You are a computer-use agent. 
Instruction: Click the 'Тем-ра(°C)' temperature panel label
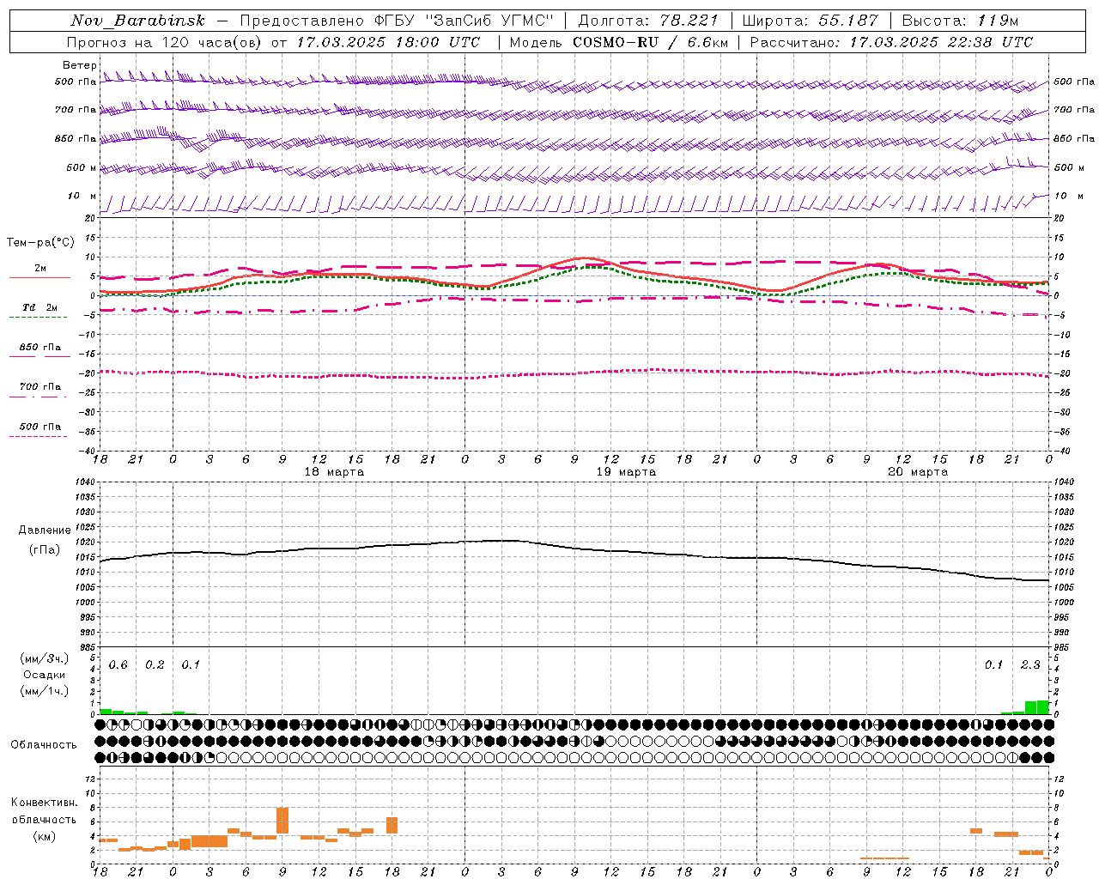tap(40, 243)
